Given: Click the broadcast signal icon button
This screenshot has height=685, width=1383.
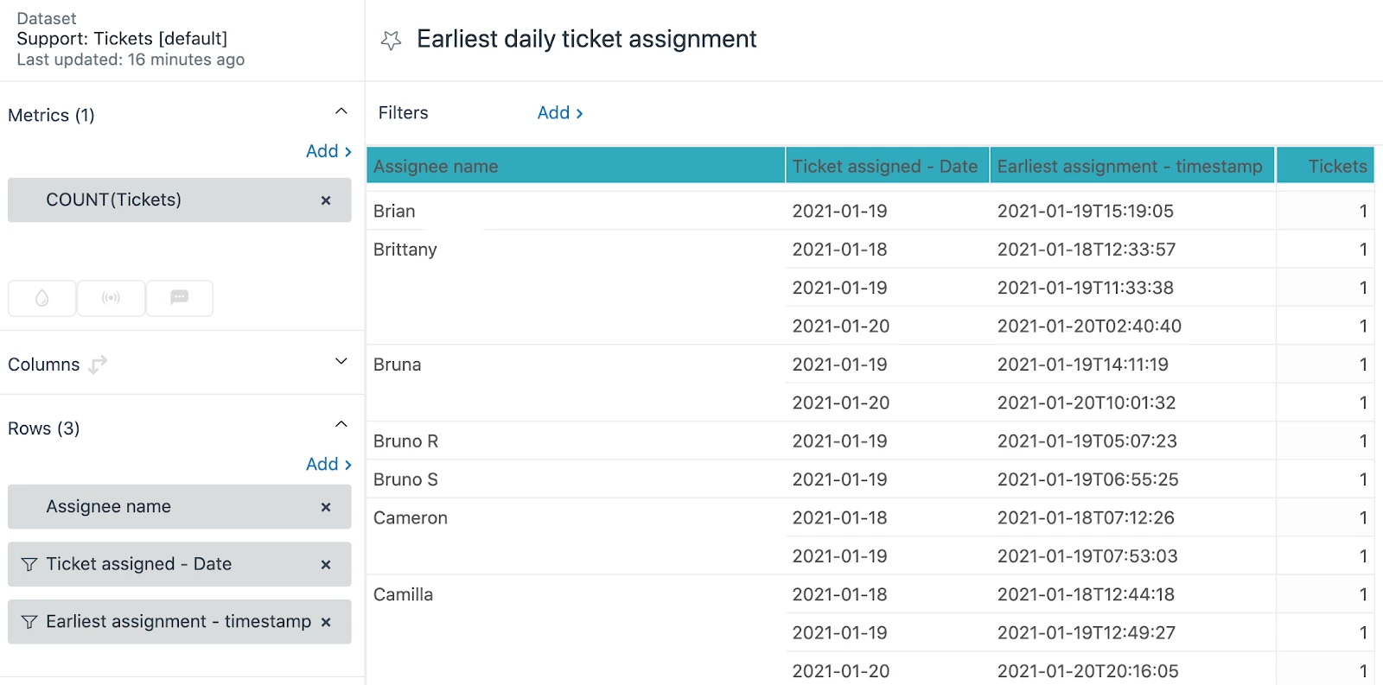Looking at the screenshot, I should point(111,298).
